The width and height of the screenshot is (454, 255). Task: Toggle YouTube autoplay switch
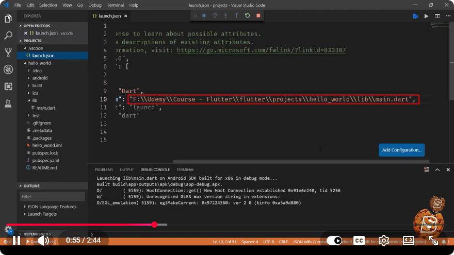334,241
